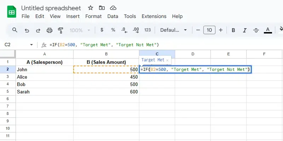Expand the Name Box dropdown arrow
The image size is (283, 141).
click(x=31, y=45)
